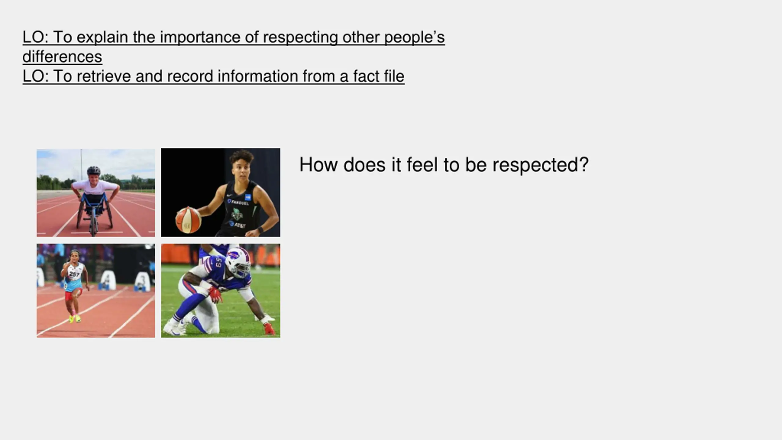Click the FanDuel logo on the black jersey
Screen dimensions: 782x440
pos(238,202)
